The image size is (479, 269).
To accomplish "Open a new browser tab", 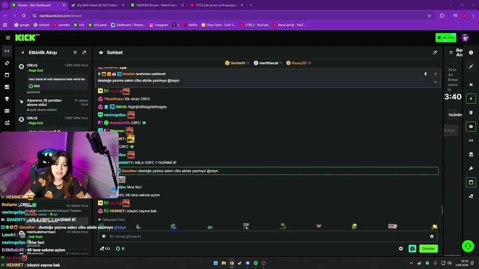I will (251, 5).
